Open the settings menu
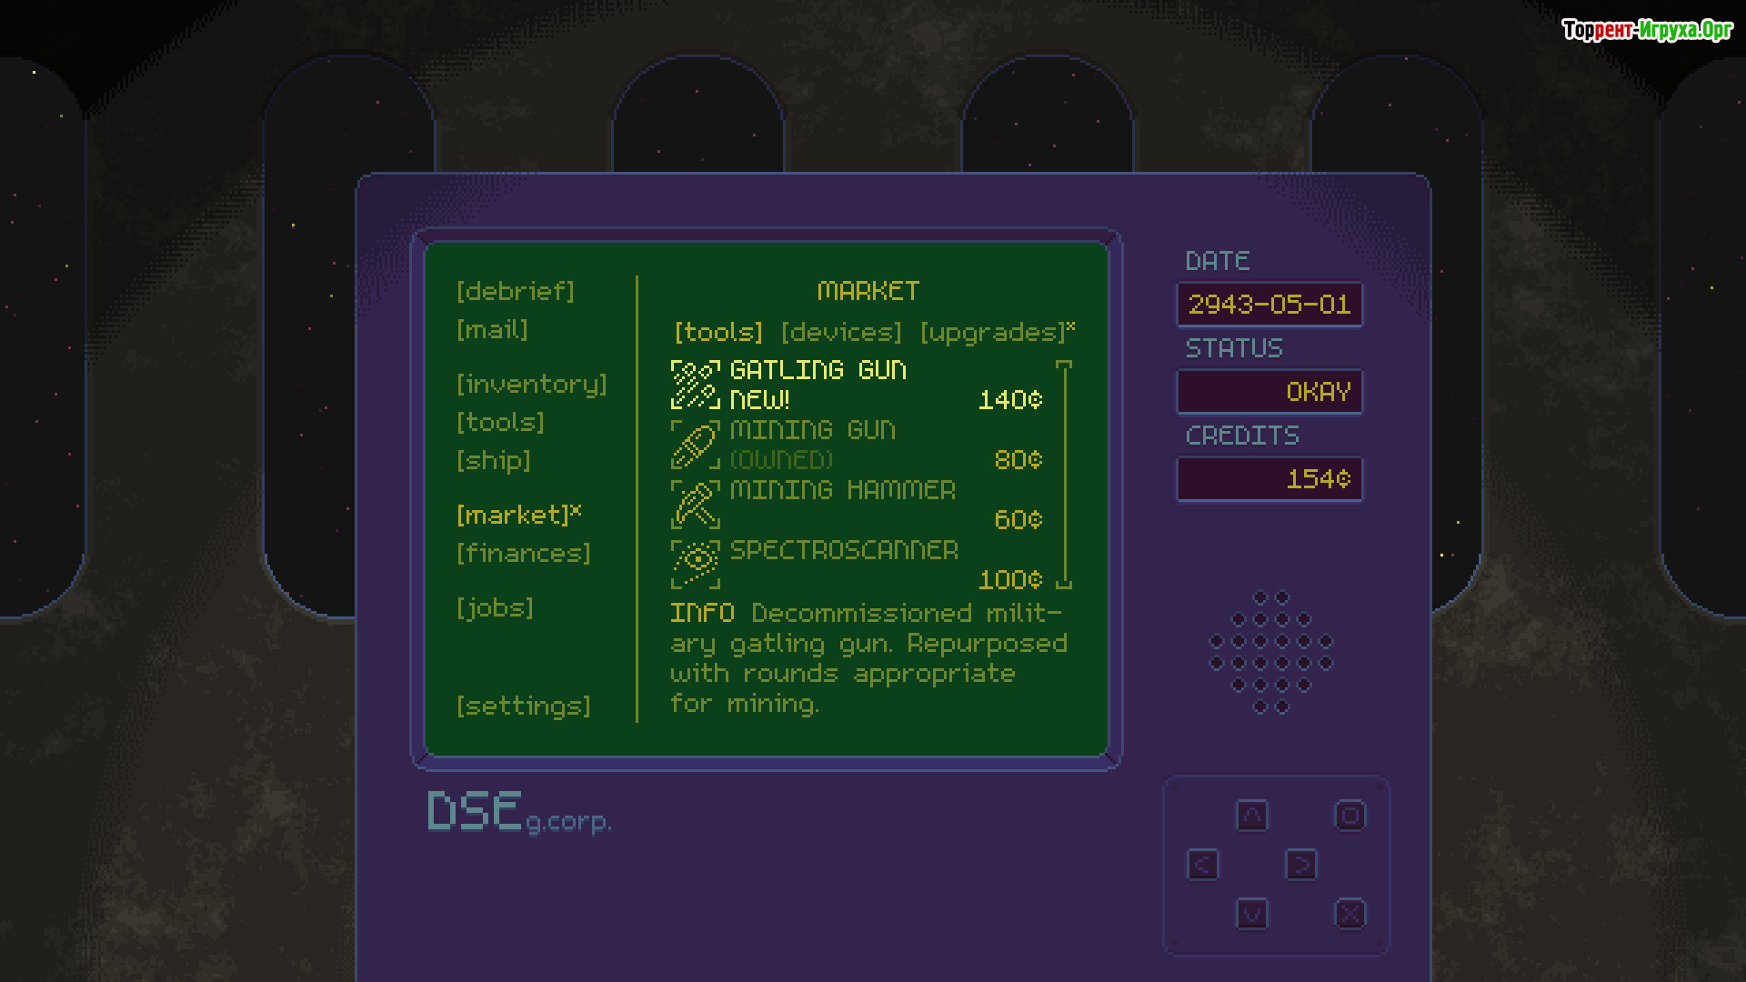Image resolution: width=1746 pixels, height=982 pixels. pos(524,706)
